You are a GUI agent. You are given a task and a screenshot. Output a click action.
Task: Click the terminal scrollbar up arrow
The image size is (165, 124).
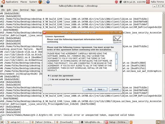[x=164, y=13]
